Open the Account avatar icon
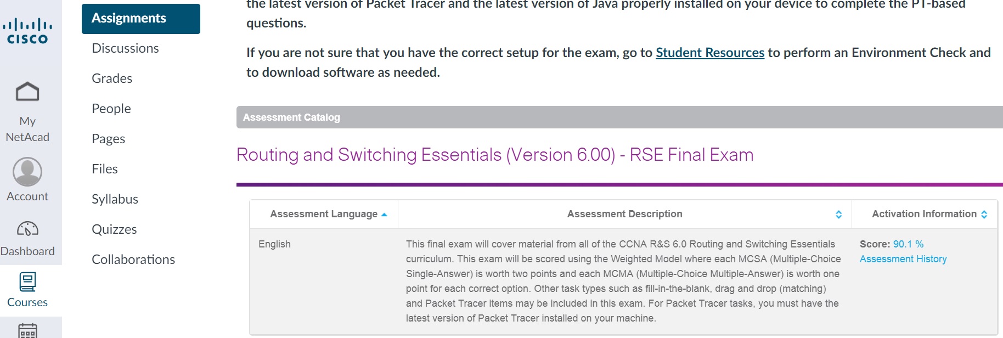The width and height of the screenshot is (1003, 338). 27,172
